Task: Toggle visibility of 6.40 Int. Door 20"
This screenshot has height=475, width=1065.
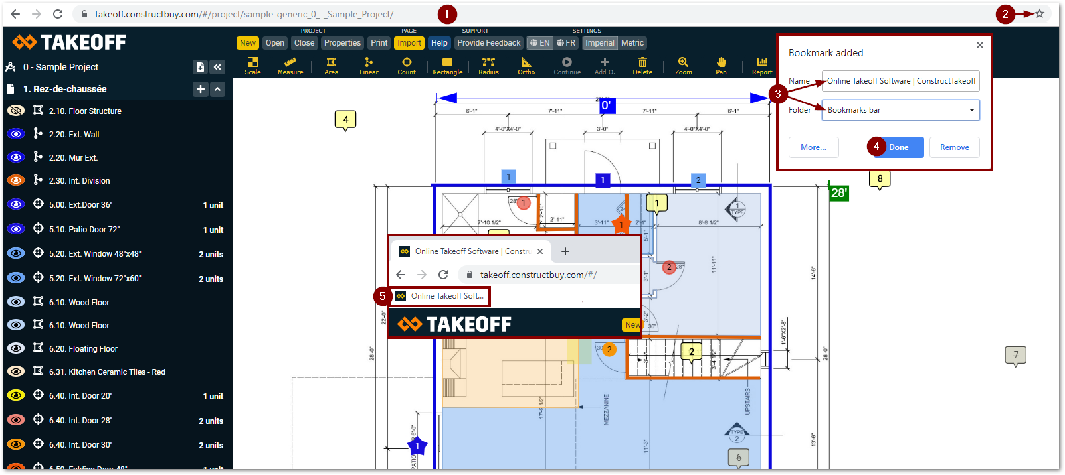Action: (16, 395)
